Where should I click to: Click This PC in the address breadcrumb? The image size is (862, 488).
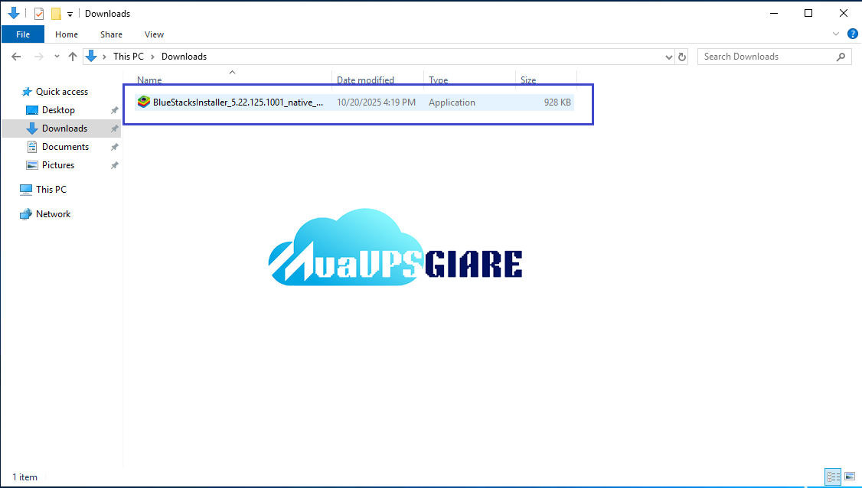(128, 57)
